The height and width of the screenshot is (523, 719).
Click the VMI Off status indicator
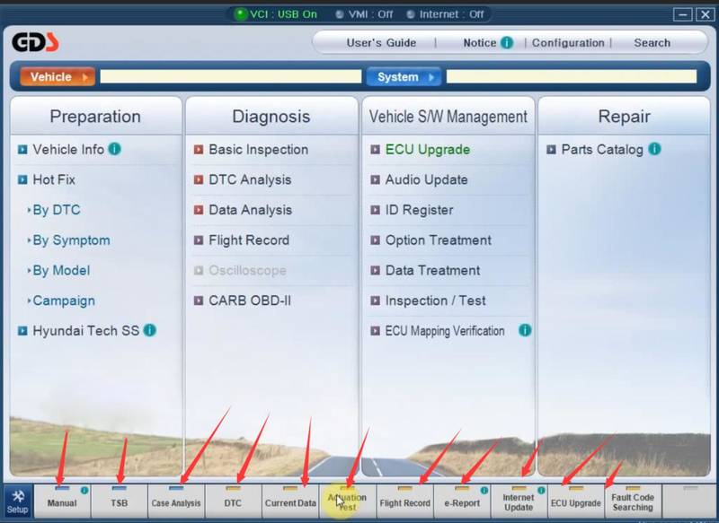[x=365, y=14]
